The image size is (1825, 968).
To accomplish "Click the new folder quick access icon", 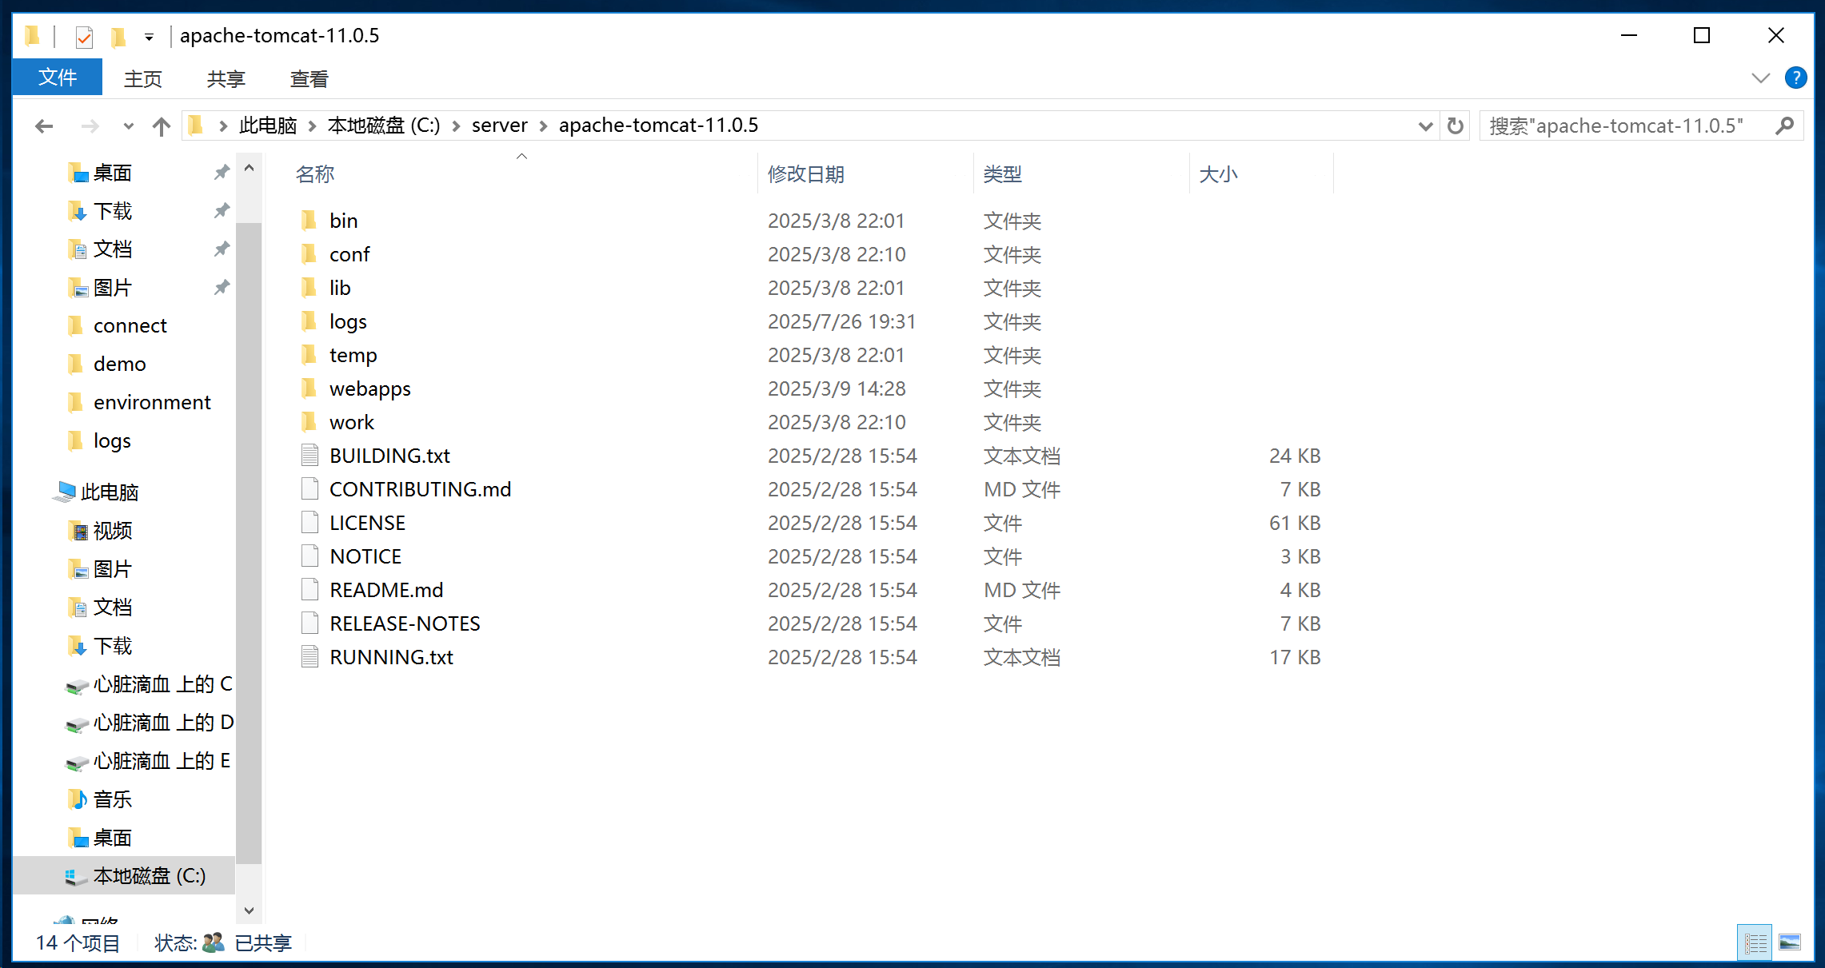I will pos(118,37).
